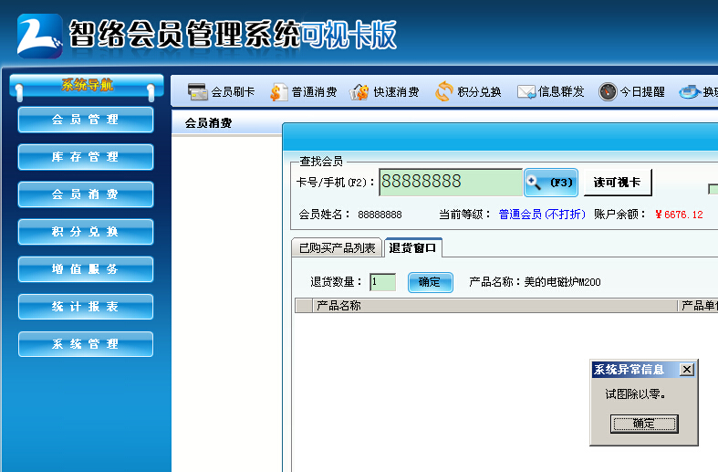Open 积分兑换 in the toolbar
The image size is (718, 472).
444,91
